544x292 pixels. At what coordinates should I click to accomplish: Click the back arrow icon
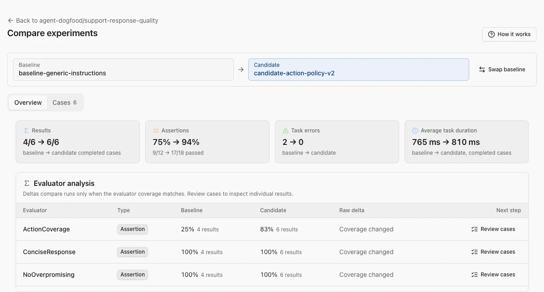pos(11,21)
